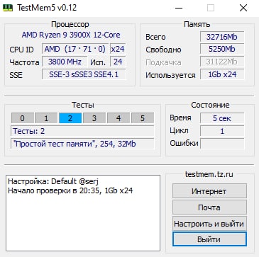
Task: Click the Тесты: 2 status line
Action: pyautogui.click(x=82, y=131)
